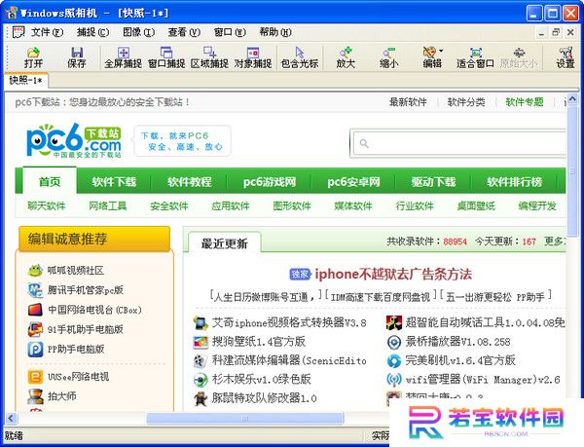Screen dimensions: 584x447
Task: Click the 驱动下载 navigation item
Action: 433,182
